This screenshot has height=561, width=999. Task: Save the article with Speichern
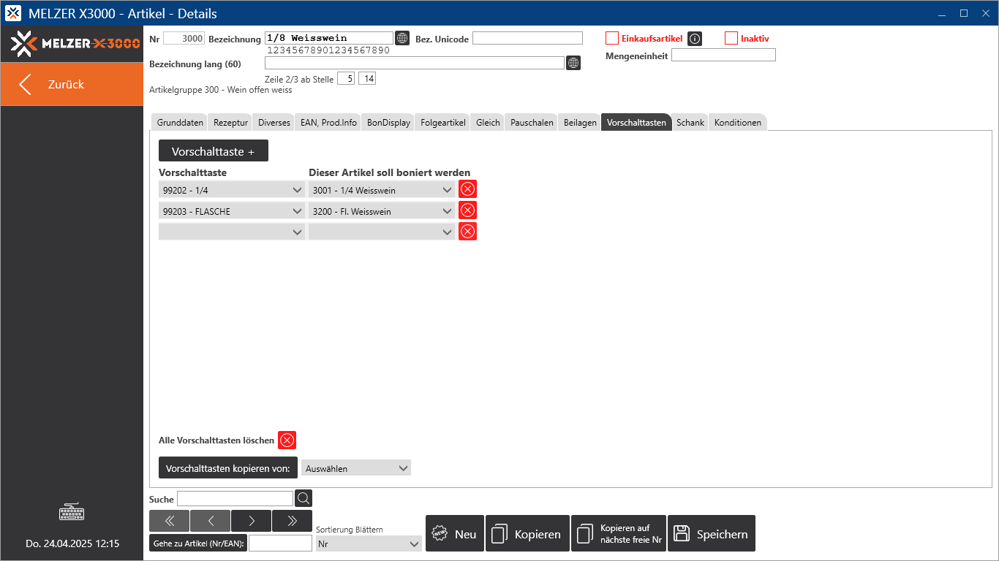click(712, 534)
